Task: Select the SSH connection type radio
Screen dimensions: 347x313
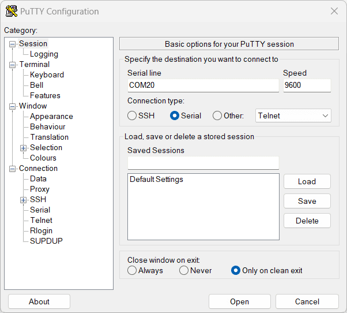Action: pos(132,115)
